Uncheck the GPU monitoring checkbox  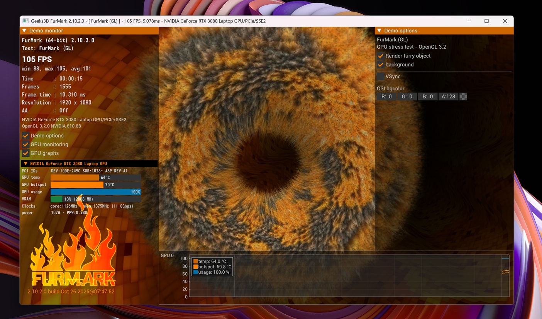click(25, 144)
